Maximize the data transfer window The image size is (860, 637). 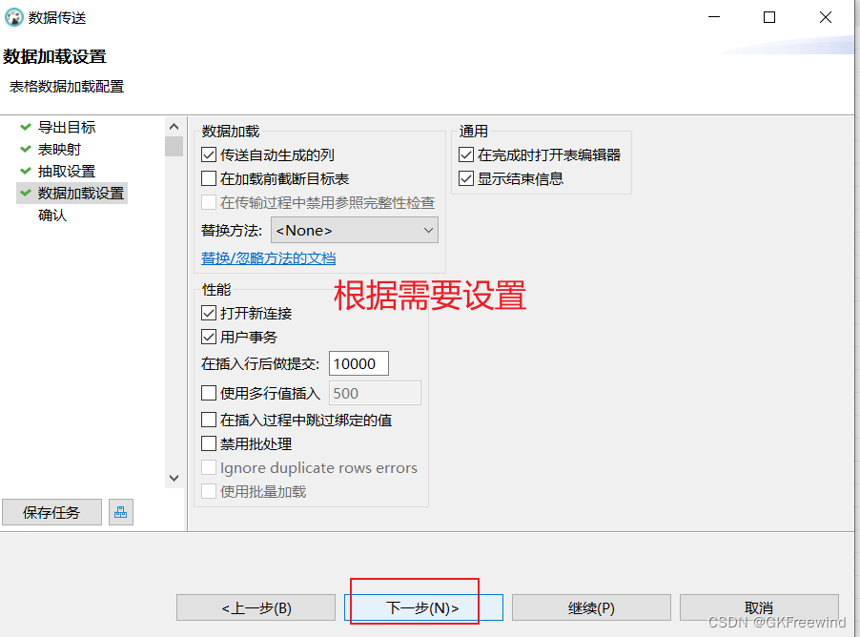(x=769, y=17)
